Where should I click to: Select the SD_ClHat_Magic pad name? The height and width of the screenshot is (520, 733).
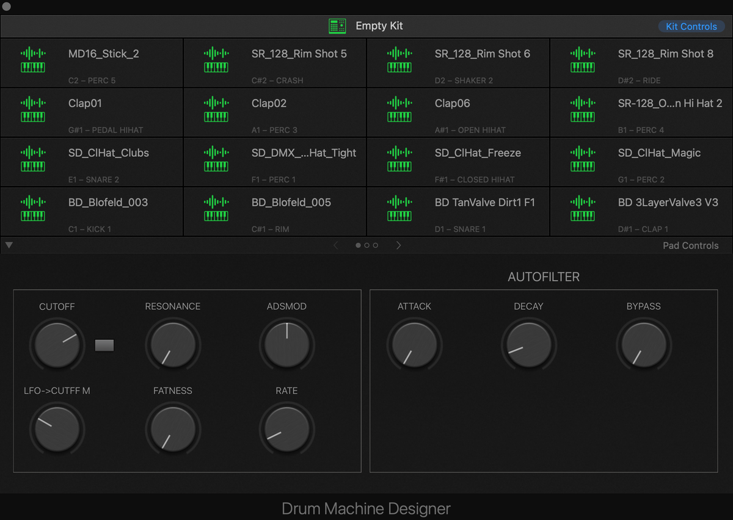659,153
